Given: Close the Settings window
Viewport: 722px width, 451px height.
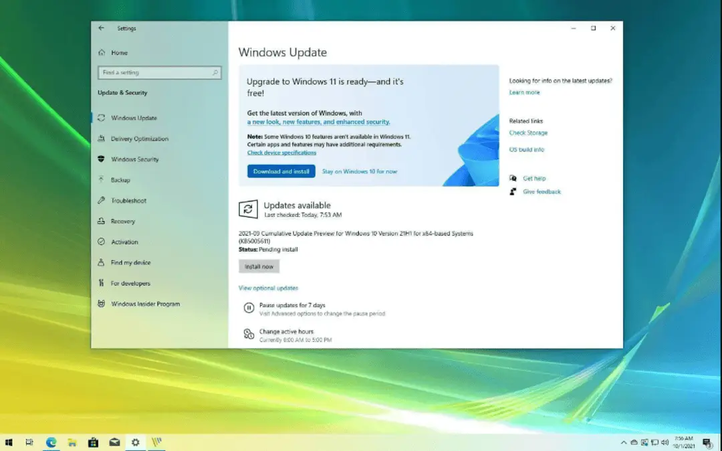Looking at the screenshot, I should pyautogui.click(x=613, y=28).
